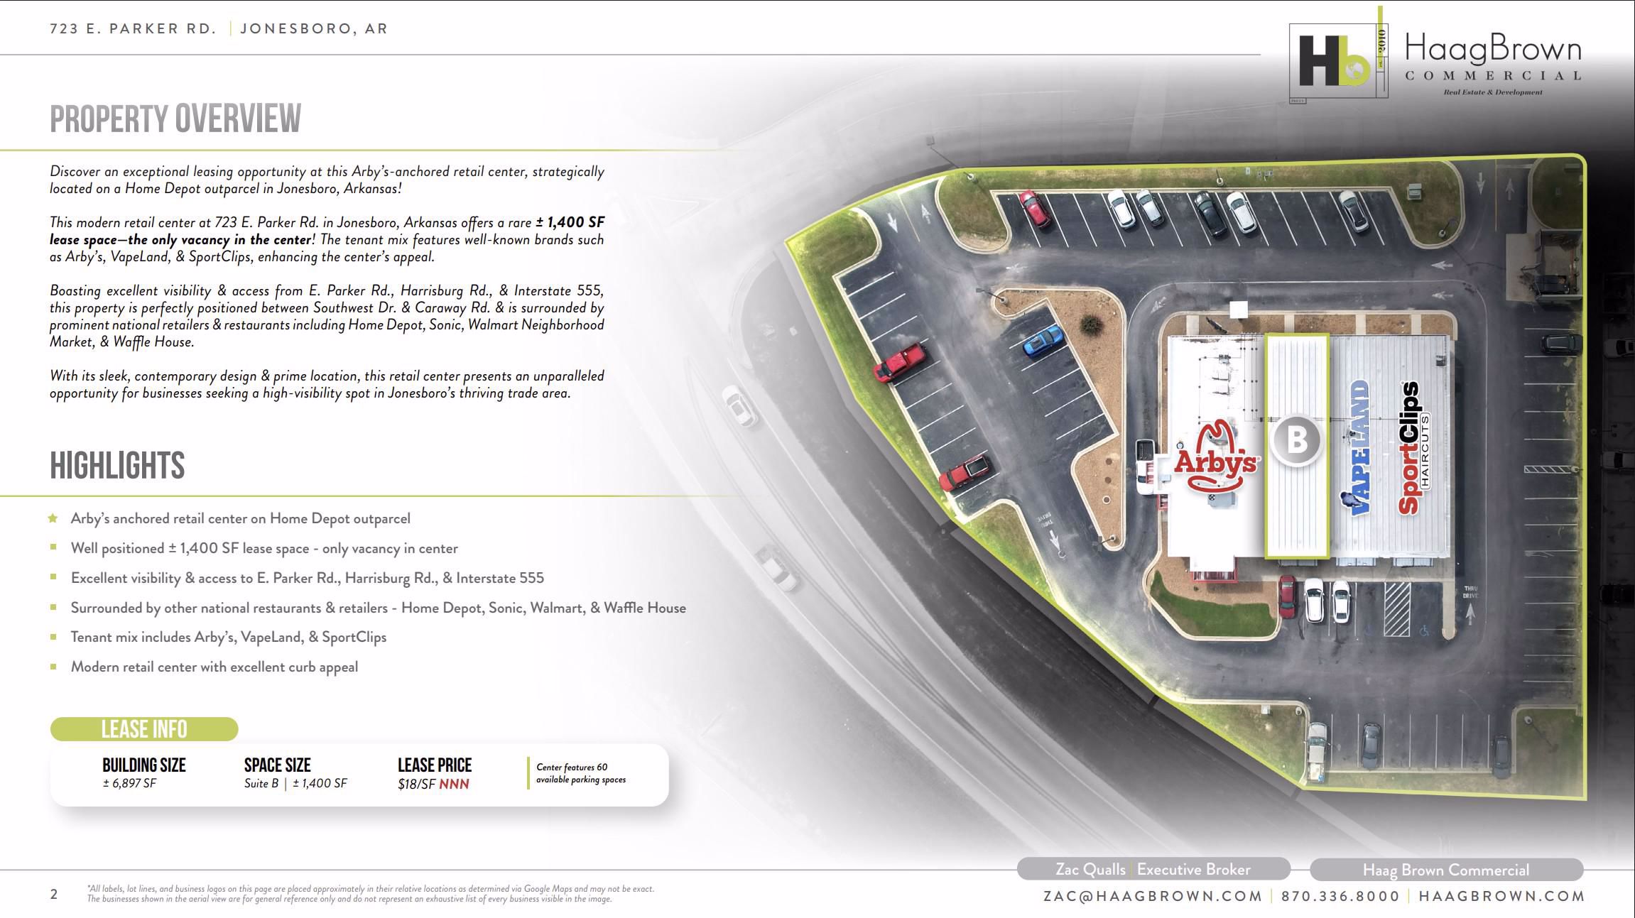Viewport: 1635px width, 918px height.
Task: Click the ± 6,897 SF value
Action: (x=129, y=783)
